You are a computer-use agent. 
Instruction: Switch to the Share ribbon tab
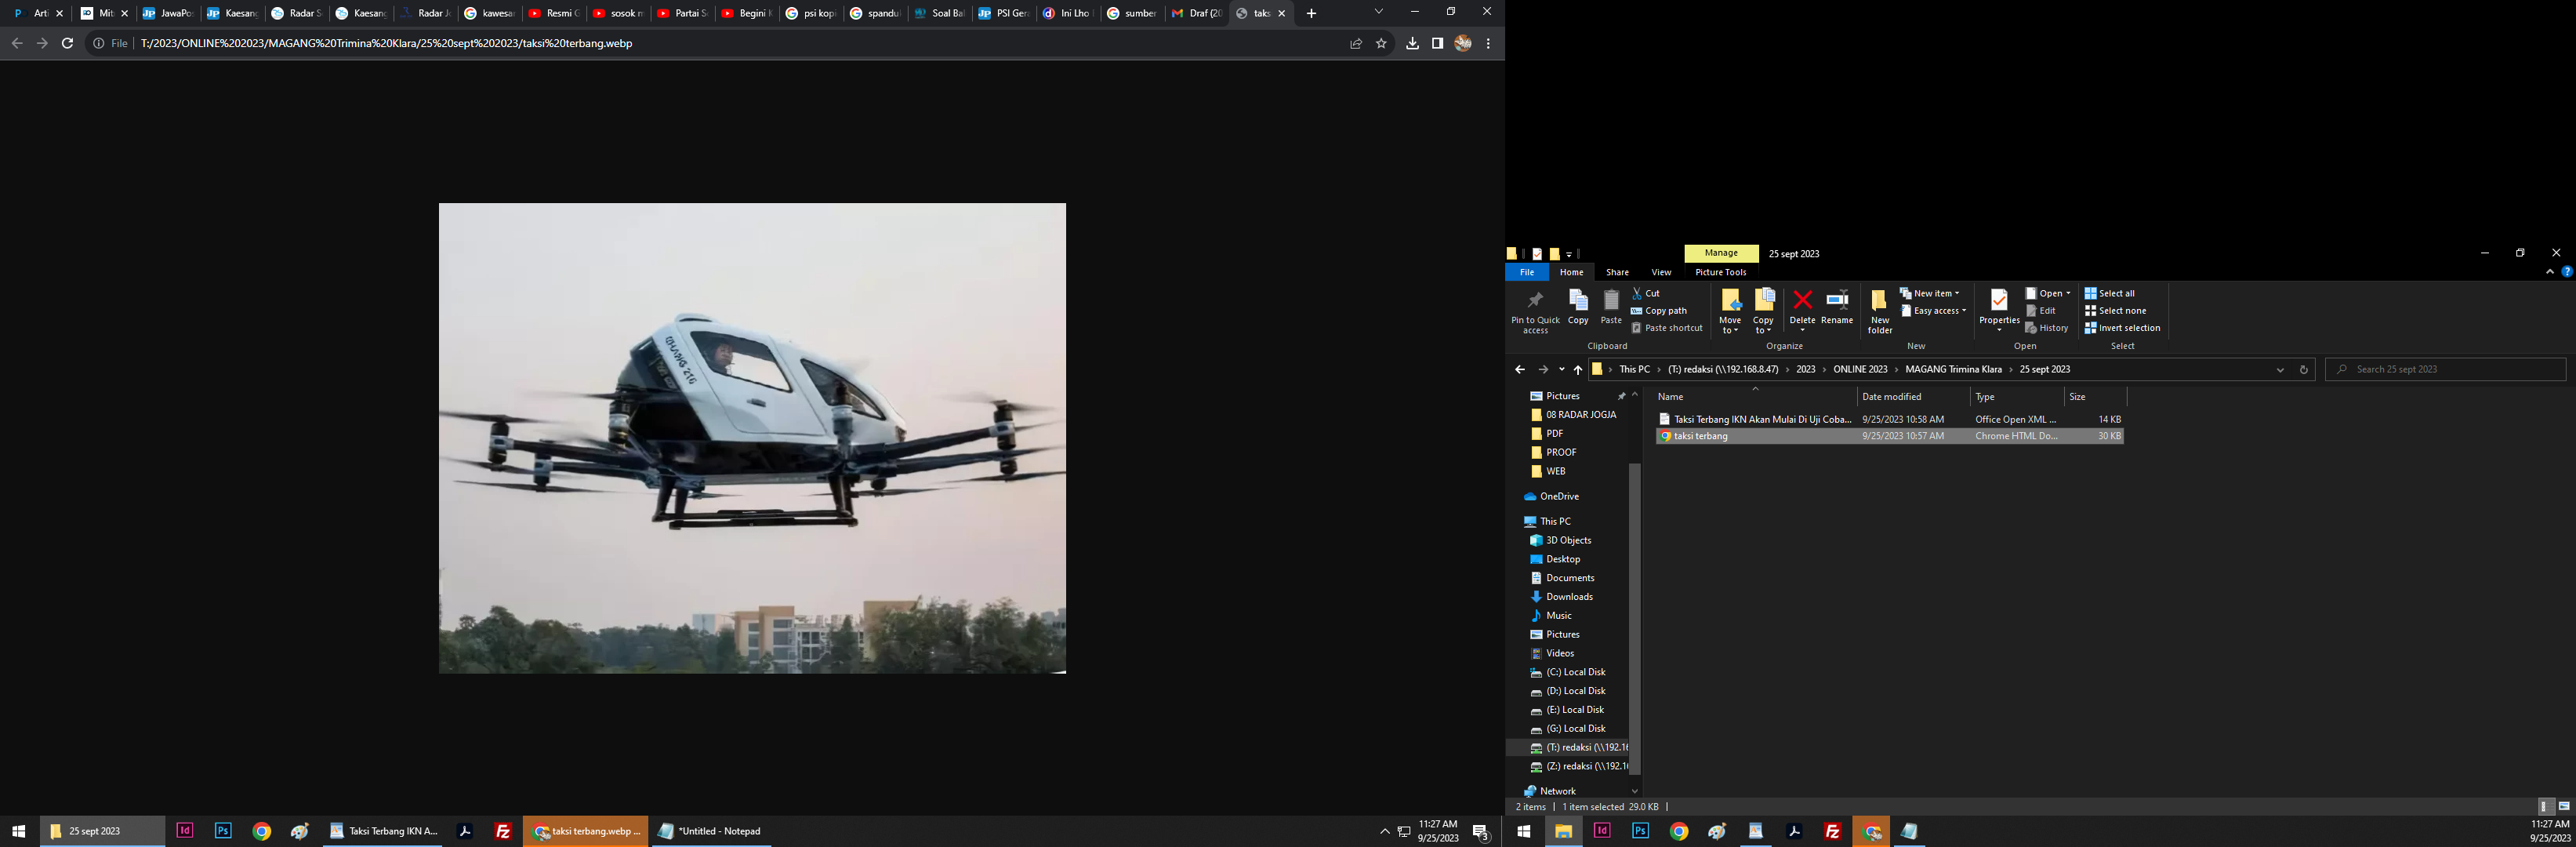(x=1617, y=272)
